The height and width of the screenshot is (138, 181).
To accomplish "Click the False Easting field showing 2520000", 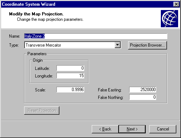I will (x=142, y=90).
